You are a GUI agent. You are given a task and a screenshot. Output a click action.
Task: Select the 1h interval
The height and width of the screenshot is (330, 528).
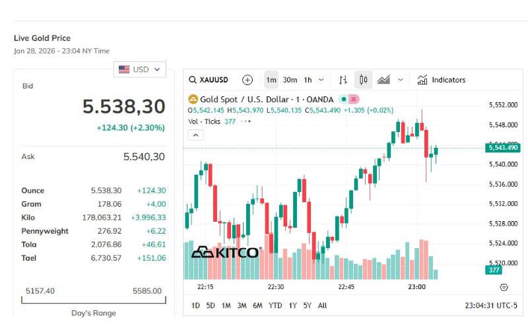(308, 80)
